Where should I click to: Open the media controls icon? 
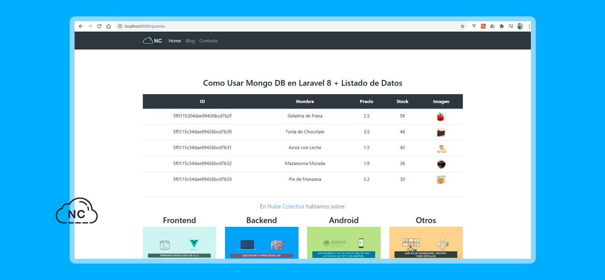coord(511,26)
